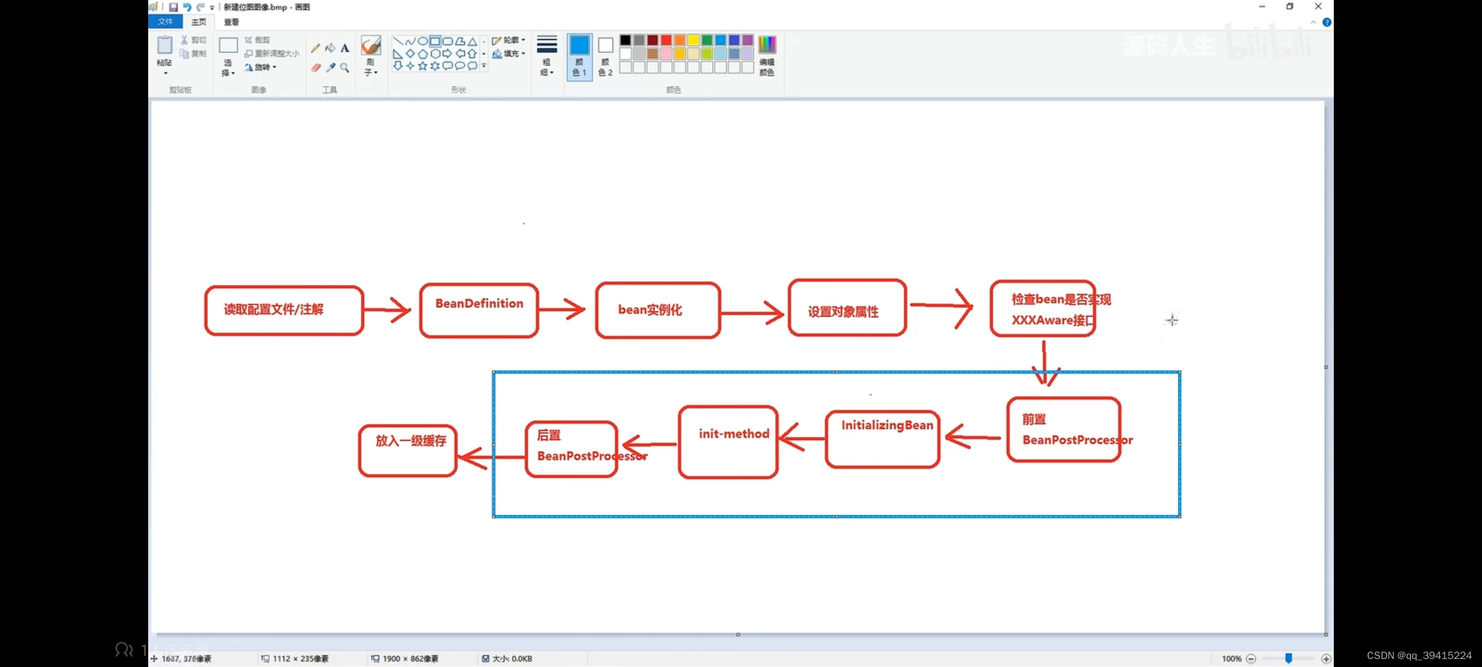Choose the Five-point star shape
Image resolution: width=1482 pixels, height=667 pixels.
422,65
